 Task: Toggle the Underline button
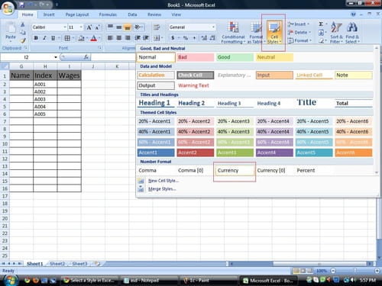tap(53, 38)
